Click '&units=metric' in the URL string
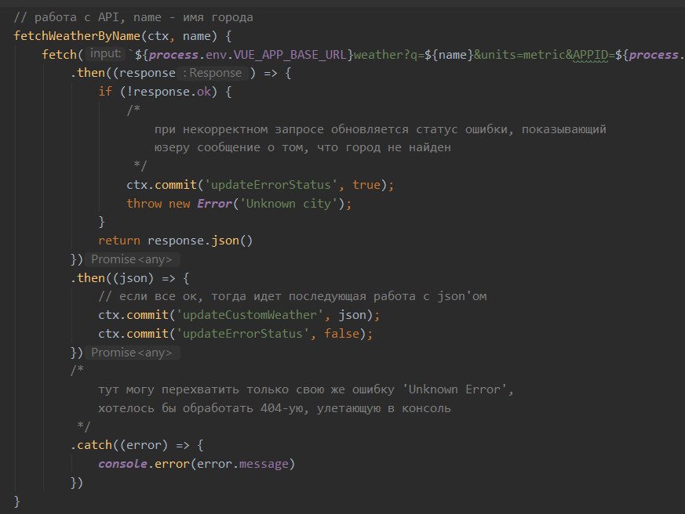 tap(519, 55)
